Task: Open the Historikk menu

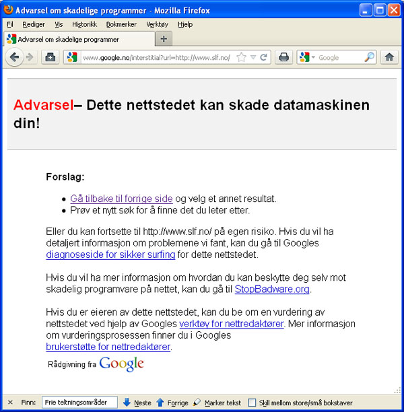Action: tap(84, 24)
